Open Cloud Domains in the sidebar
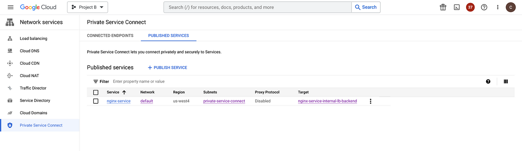522x151 pixels. click(34, 113)
